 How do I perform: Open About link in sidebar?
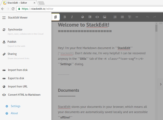(x=14, y=113)
